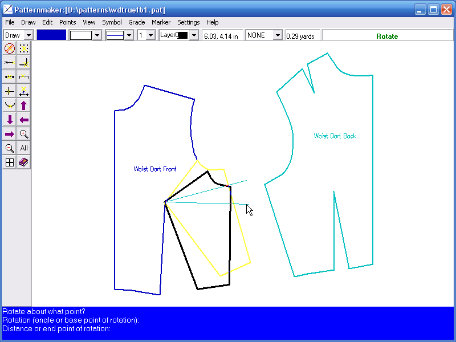This screenshot has height=342, width=456.
Task: Close the Patternmaker window
Action: [x=446, y=10]
